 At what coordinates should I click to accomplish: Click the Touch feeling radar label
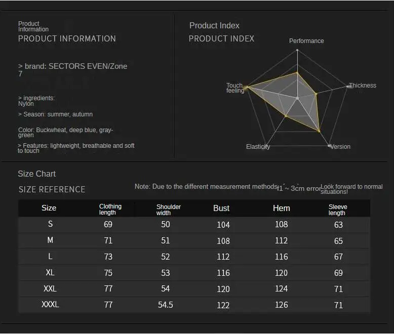coord(235,88)
